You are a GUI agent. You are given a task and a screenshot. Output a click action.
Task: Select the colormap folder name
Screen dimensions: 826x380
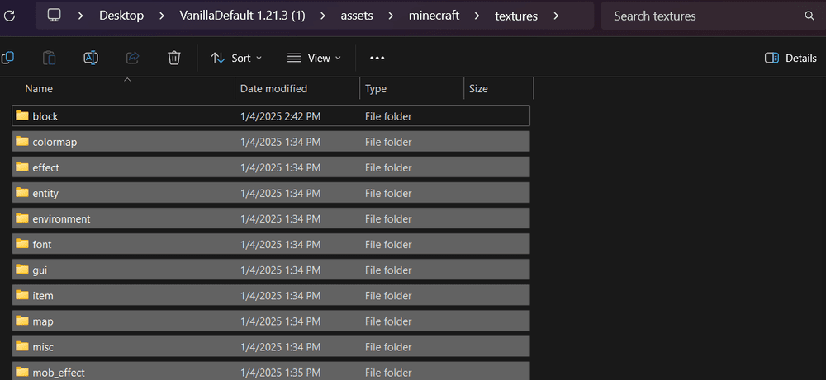[x=55, y=142]
